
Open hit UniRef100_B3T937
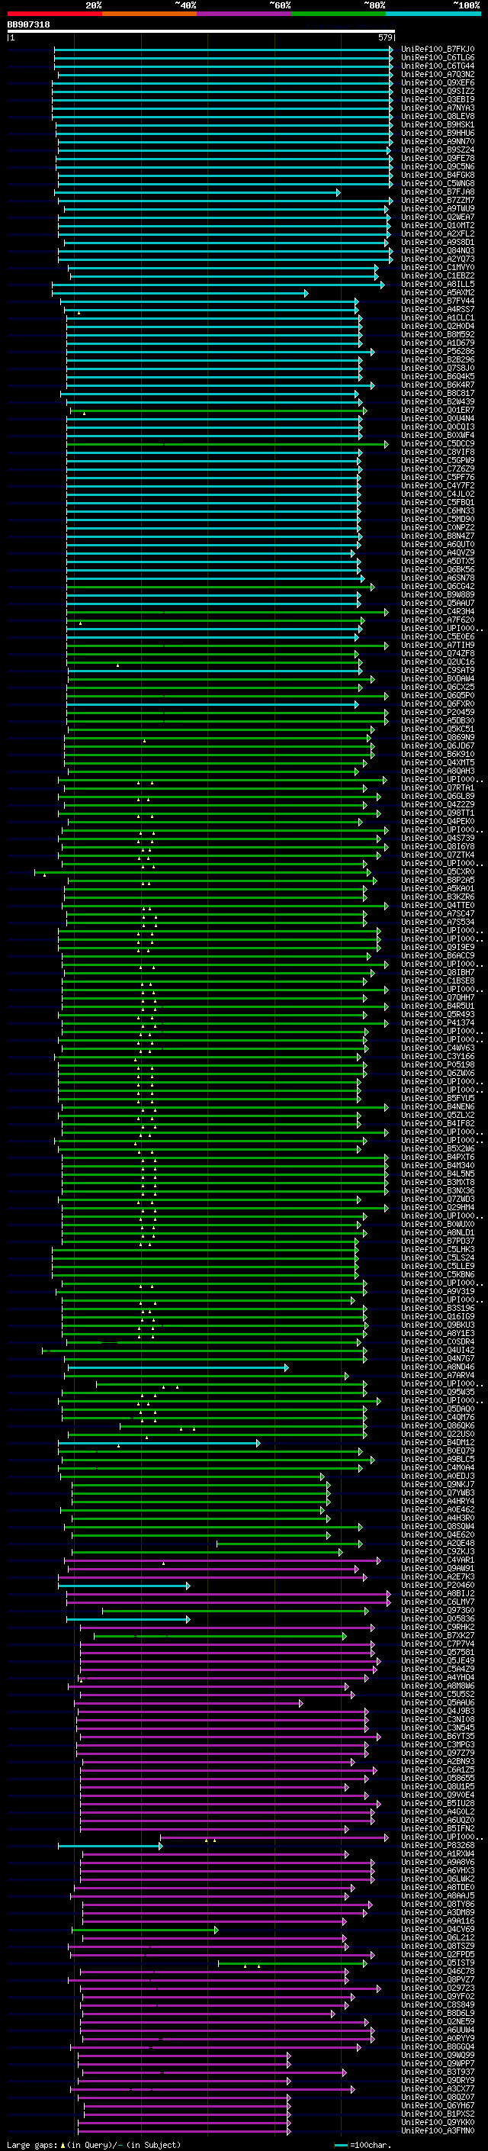438,2072
